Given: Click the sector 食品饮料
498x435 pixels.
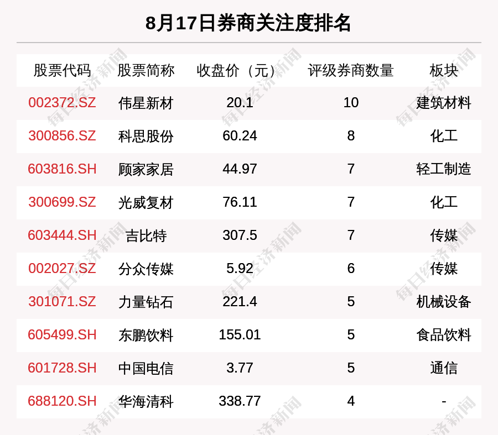Looking at the screenshot, I should (x=444, y=335).
